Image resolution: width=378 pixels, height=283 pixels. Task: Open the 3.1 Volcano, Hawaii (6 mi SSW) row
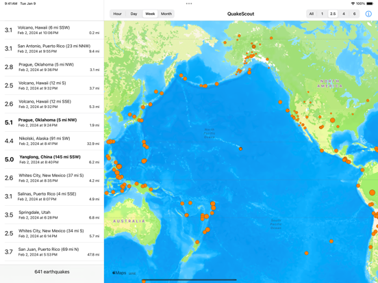point(52,30)
